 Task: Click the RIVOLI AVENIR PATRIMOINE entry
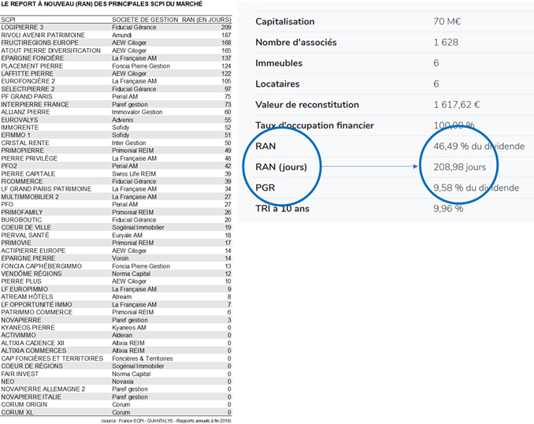(x=43, y=35)
